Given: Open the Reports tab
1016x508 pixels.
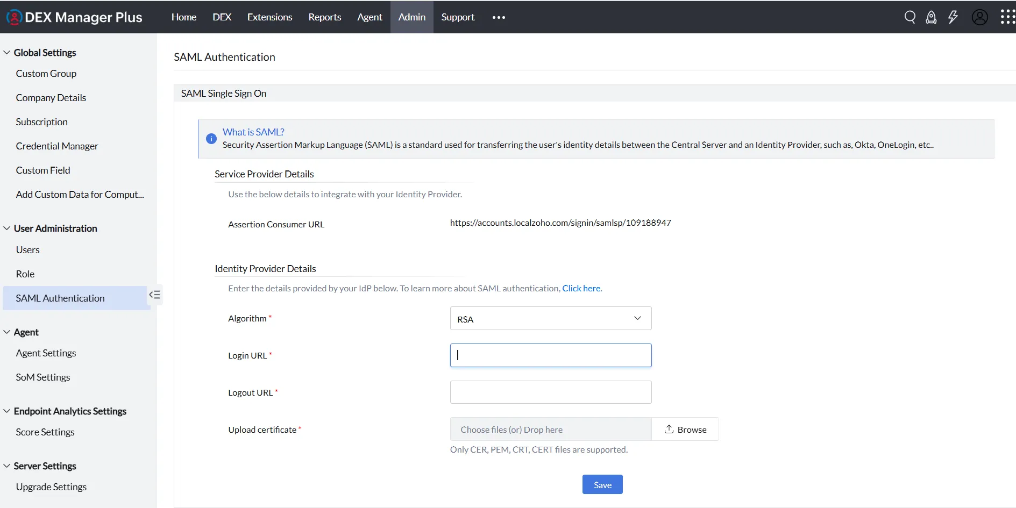Looking at the screenshot, I should tap(325, 17).
